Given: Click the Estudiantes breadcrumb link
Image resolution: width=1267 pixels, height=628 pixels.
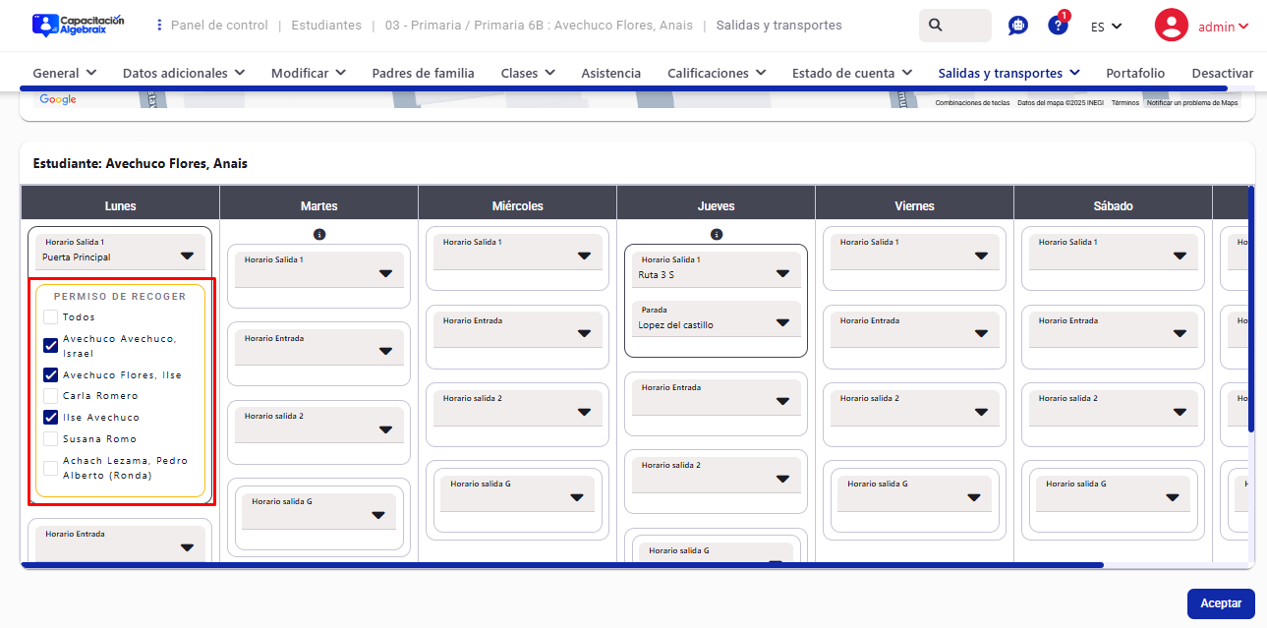Looking at the screenshot, I should (x=326, y=25).
